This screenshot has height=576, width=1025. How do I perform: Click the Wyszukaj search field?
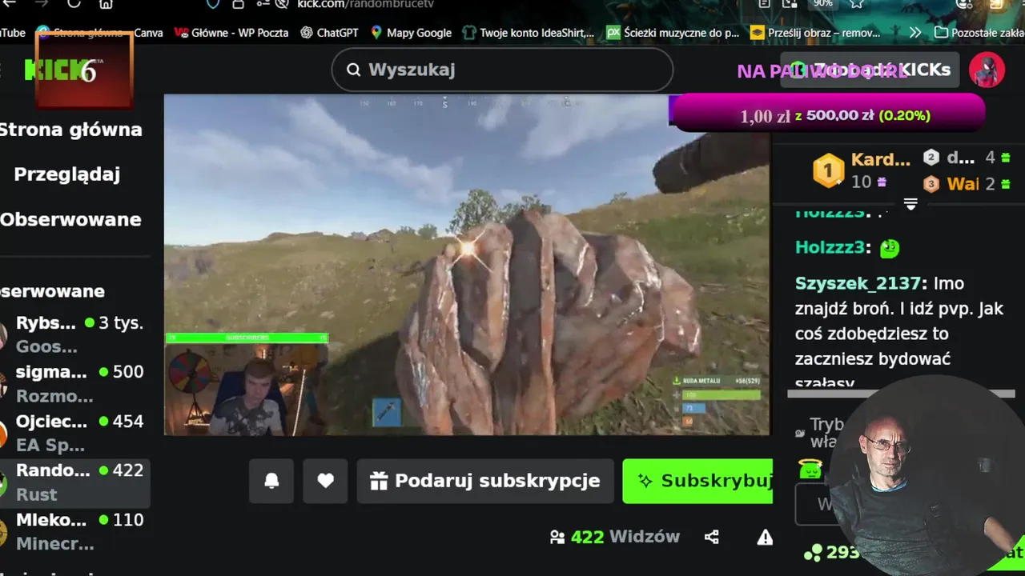pyautogui.click(x=502, y=70)
